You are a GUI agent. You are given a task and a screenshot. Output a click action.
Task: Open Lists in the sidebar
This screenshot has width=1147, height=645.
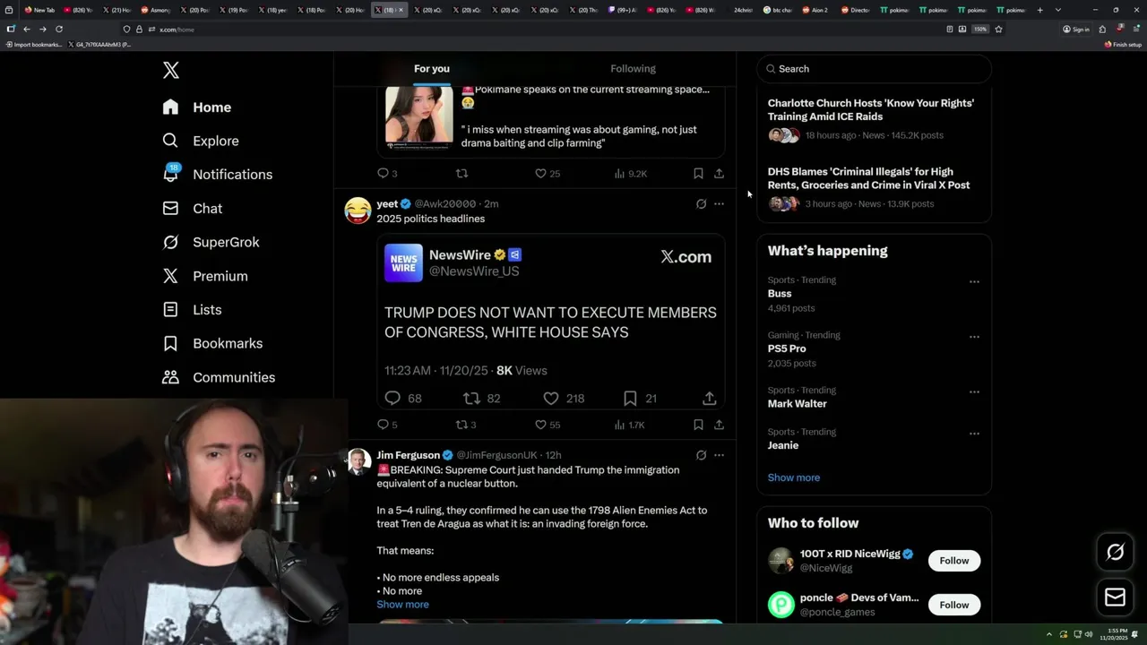192,310
